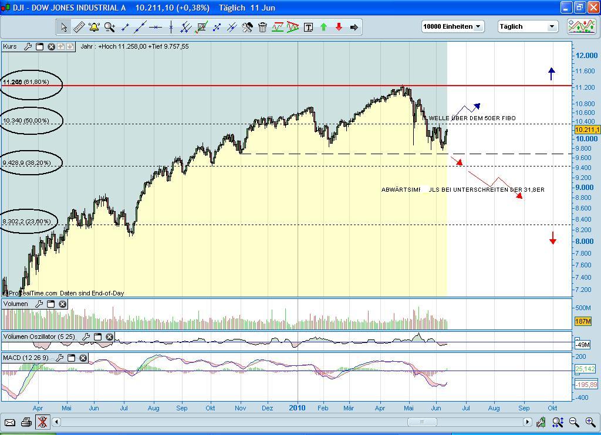Open the chart templates icon at top right
Viewport: 601px width, 435px height.
[x=582, y=27]
